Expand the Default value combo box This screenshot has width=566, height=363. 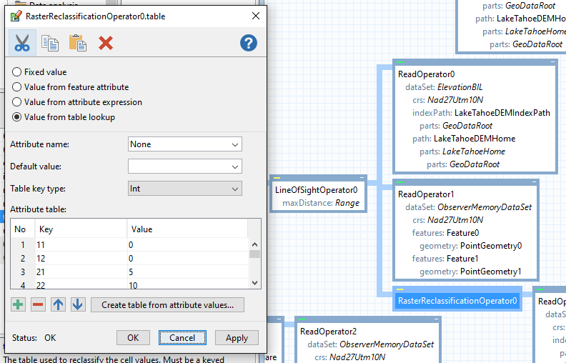[x=184, y=166]
